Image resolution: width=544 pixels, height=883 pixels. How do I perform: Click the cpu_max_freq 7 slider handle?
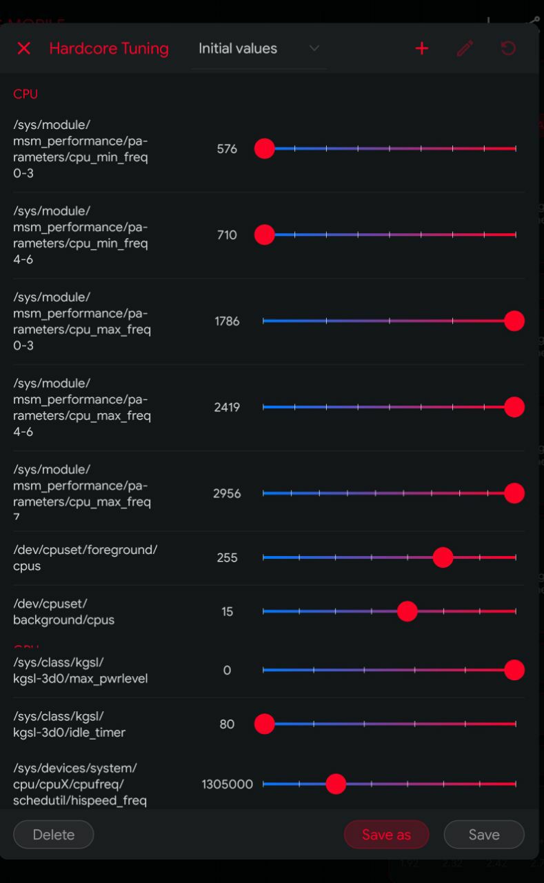click(514, 493)
